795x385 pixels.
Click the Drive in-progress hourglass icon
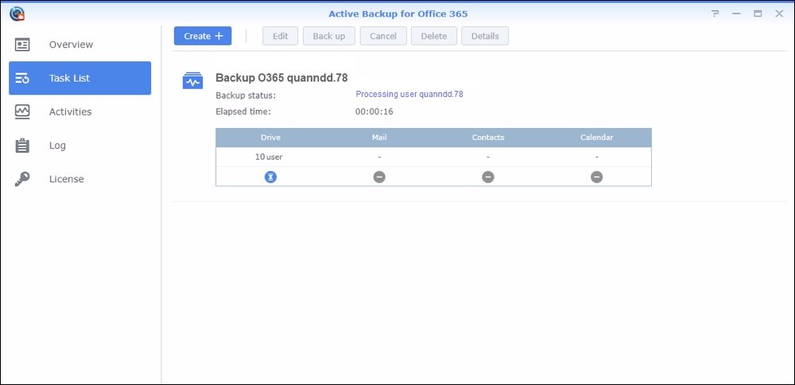point(271,177)
